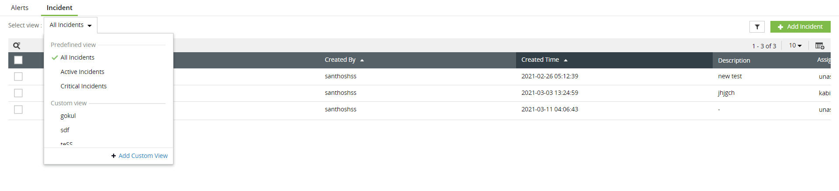
Task: Choose Critical Incidents predefined view
Action: click(x=83, y=86)
